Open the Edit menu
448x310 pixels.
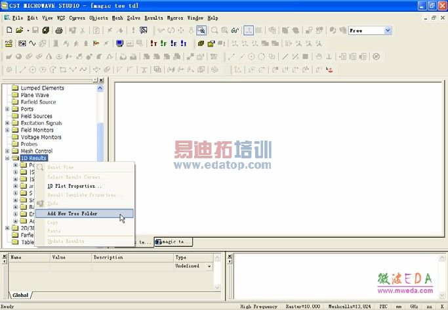(x=33, y=18)
